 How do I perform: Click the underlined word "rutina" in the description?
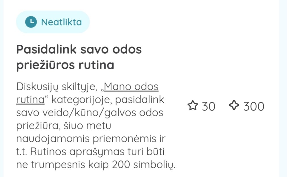click(x=30, y=100)
